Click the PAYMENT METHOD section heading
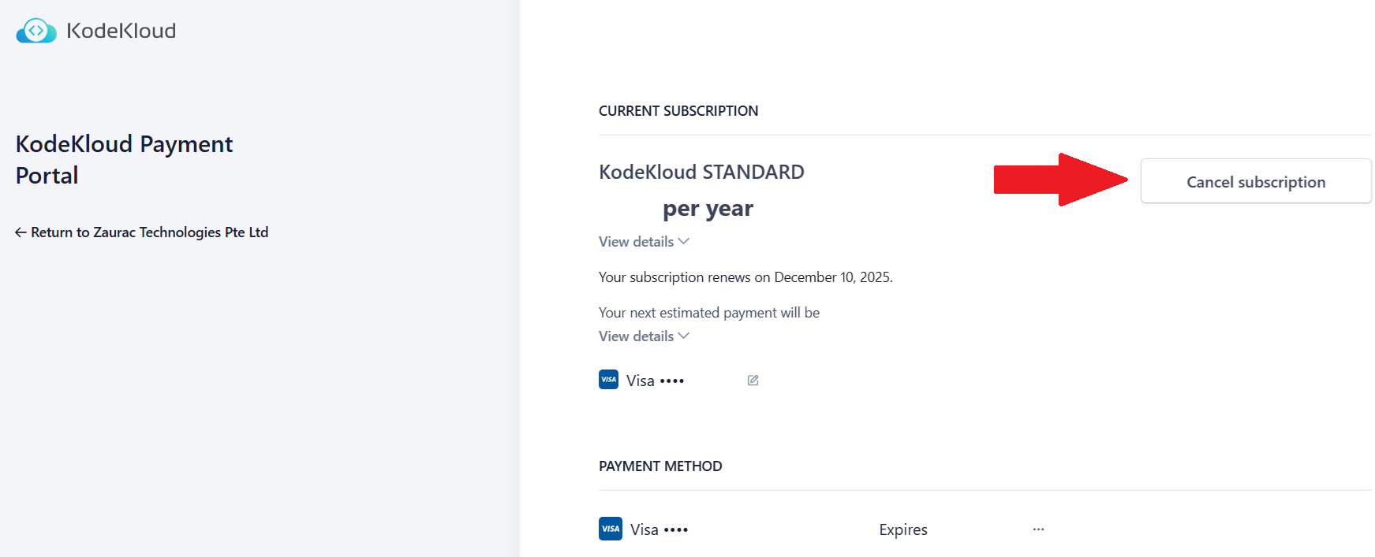Screen dimensions: 1375x557 [660, 466]
